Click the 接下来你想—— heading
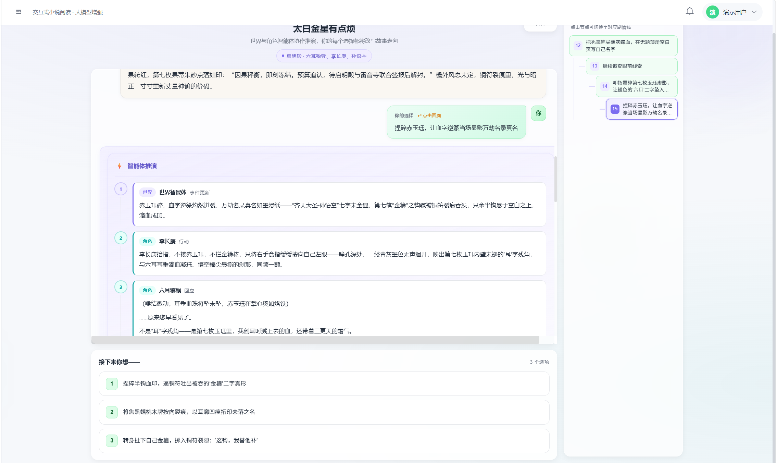777x463 pixels. (x=119, y=362)
